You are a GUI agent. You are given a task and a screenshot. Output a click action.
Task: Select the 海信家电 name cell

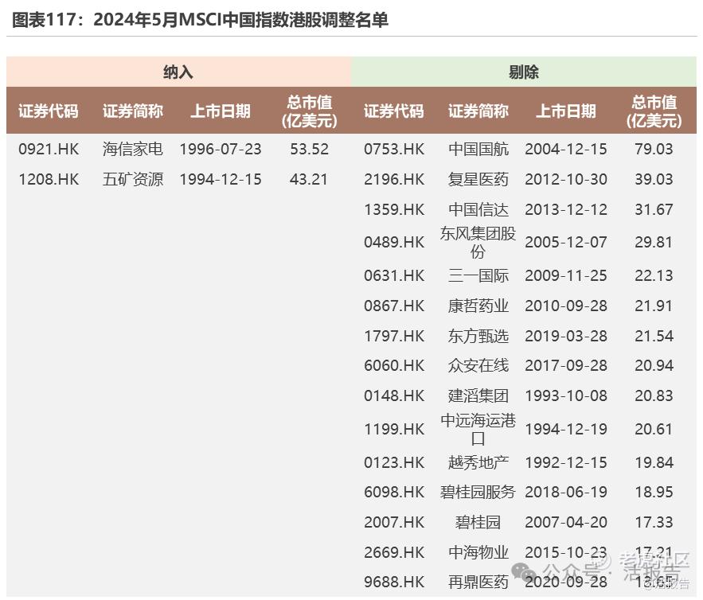(133, 149)
